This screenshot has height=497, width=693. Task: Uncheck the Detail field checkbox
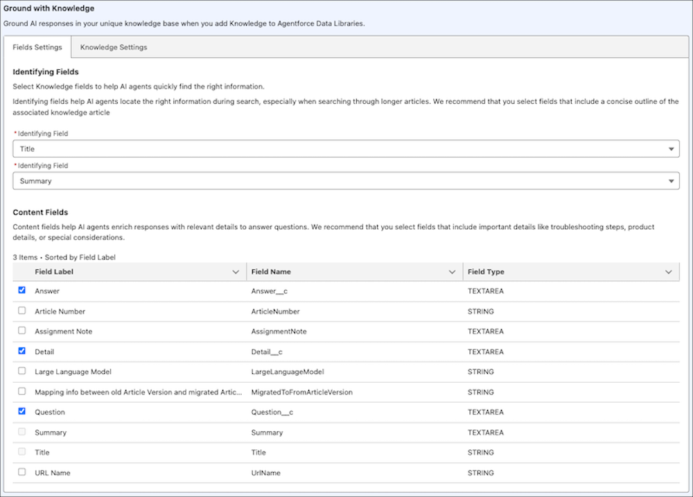coord(21,352)
